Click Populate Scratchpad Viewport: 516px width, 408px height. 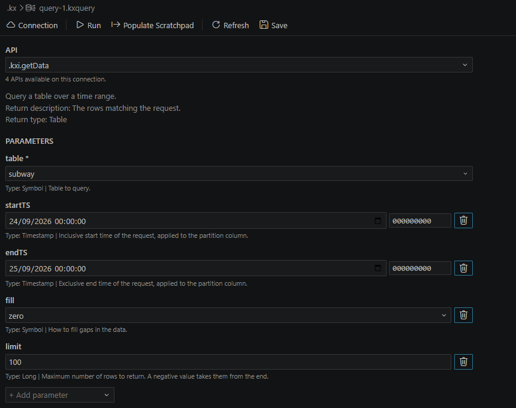[152, 25]
